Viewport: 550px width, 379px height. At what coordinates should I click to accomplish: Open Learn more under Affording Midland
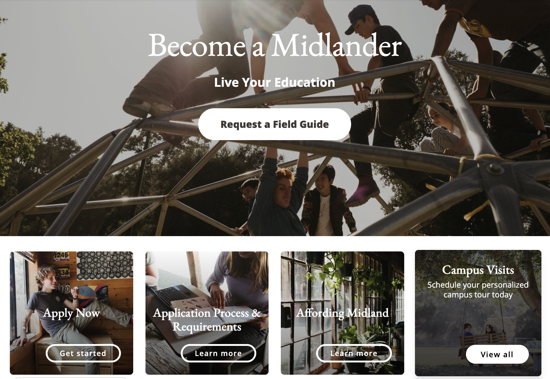354,353
